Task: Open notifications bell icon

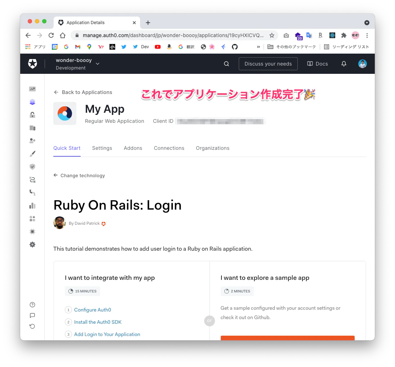Action: [x=344, y=64]
